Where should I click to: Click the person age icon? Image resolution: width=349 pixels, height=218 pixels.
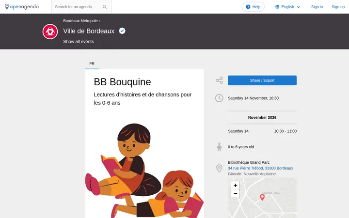(219, 147)
